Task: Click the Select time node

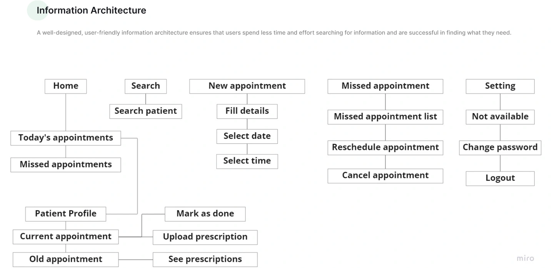Action: (247, 161)
